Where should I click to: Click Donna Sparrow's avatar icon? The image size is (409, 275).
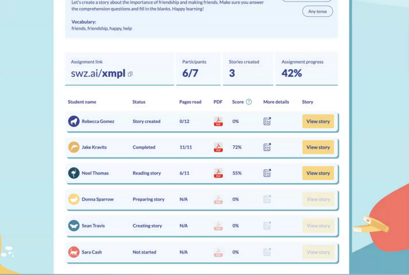[x=74, y=200]
